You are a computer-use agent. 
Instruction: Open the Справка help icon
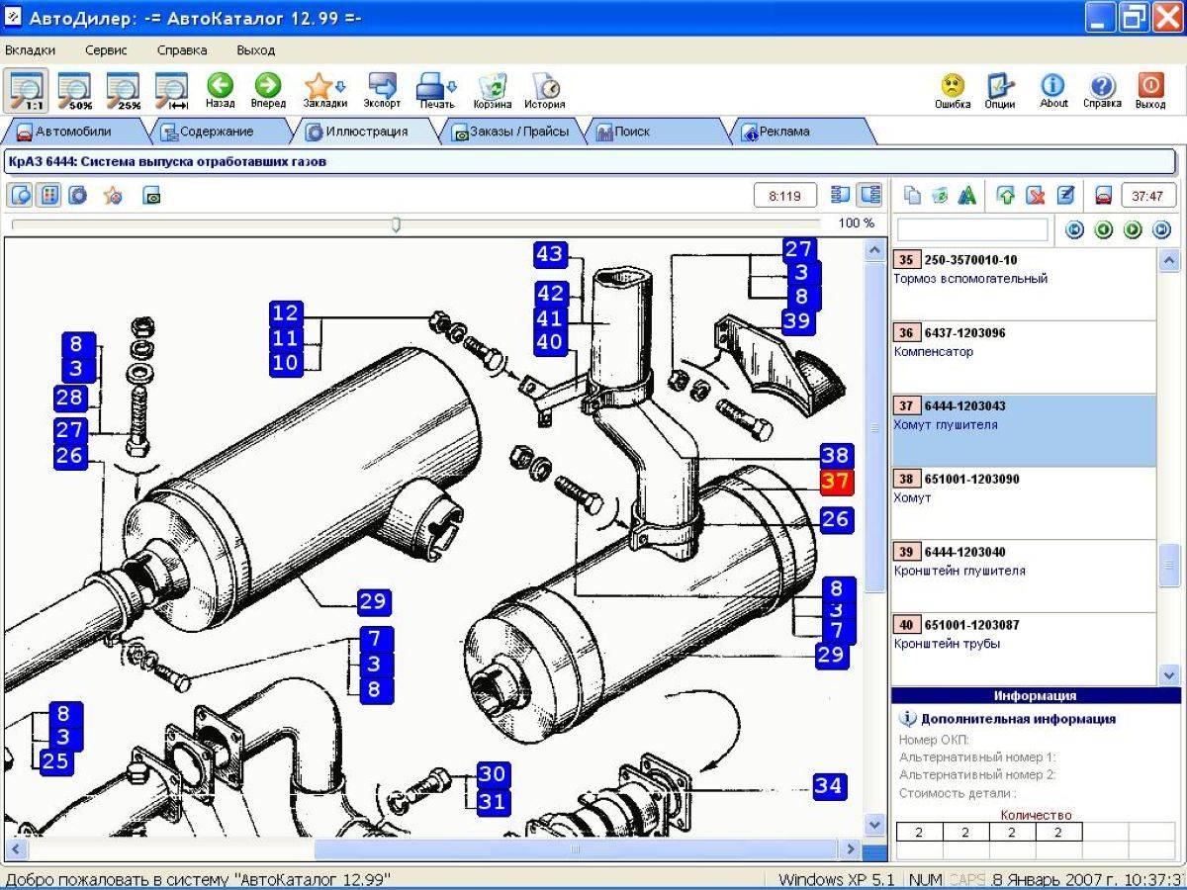(1102, 90)
